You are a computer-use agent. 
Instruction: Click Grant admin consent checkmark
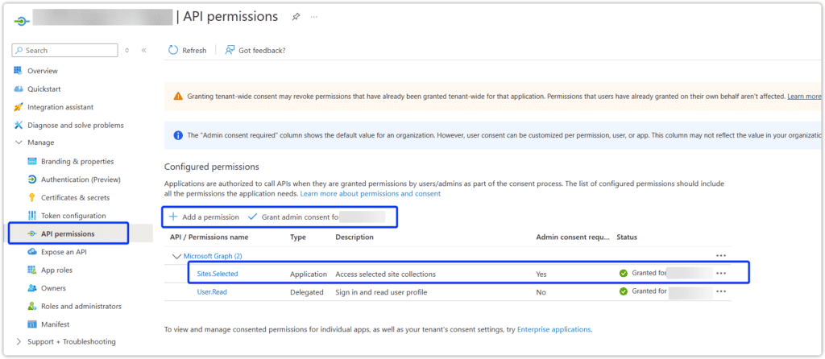(x=253, y=217)
